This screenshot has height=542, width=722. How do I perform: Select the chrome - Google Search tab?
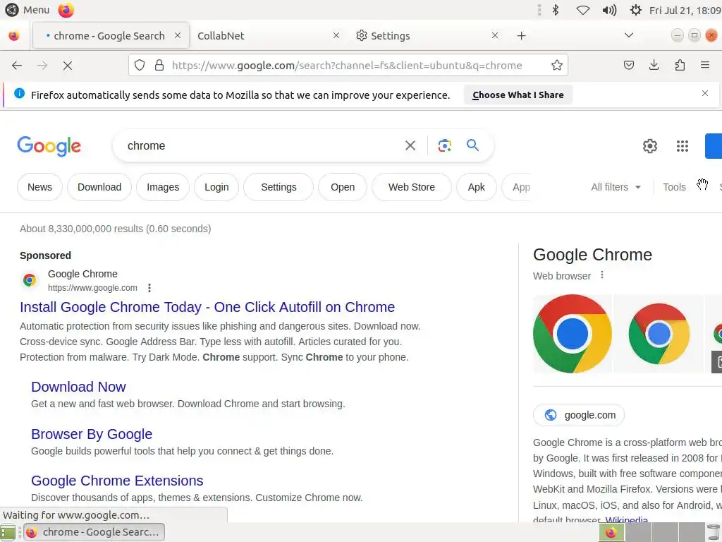pos(111,36)
